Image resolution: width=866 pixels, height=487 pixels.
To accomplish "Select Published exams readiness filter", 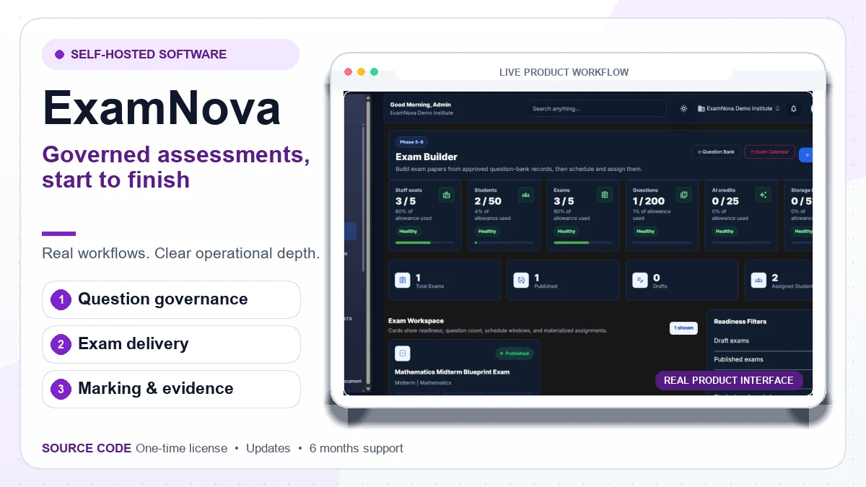I will 763,359.
